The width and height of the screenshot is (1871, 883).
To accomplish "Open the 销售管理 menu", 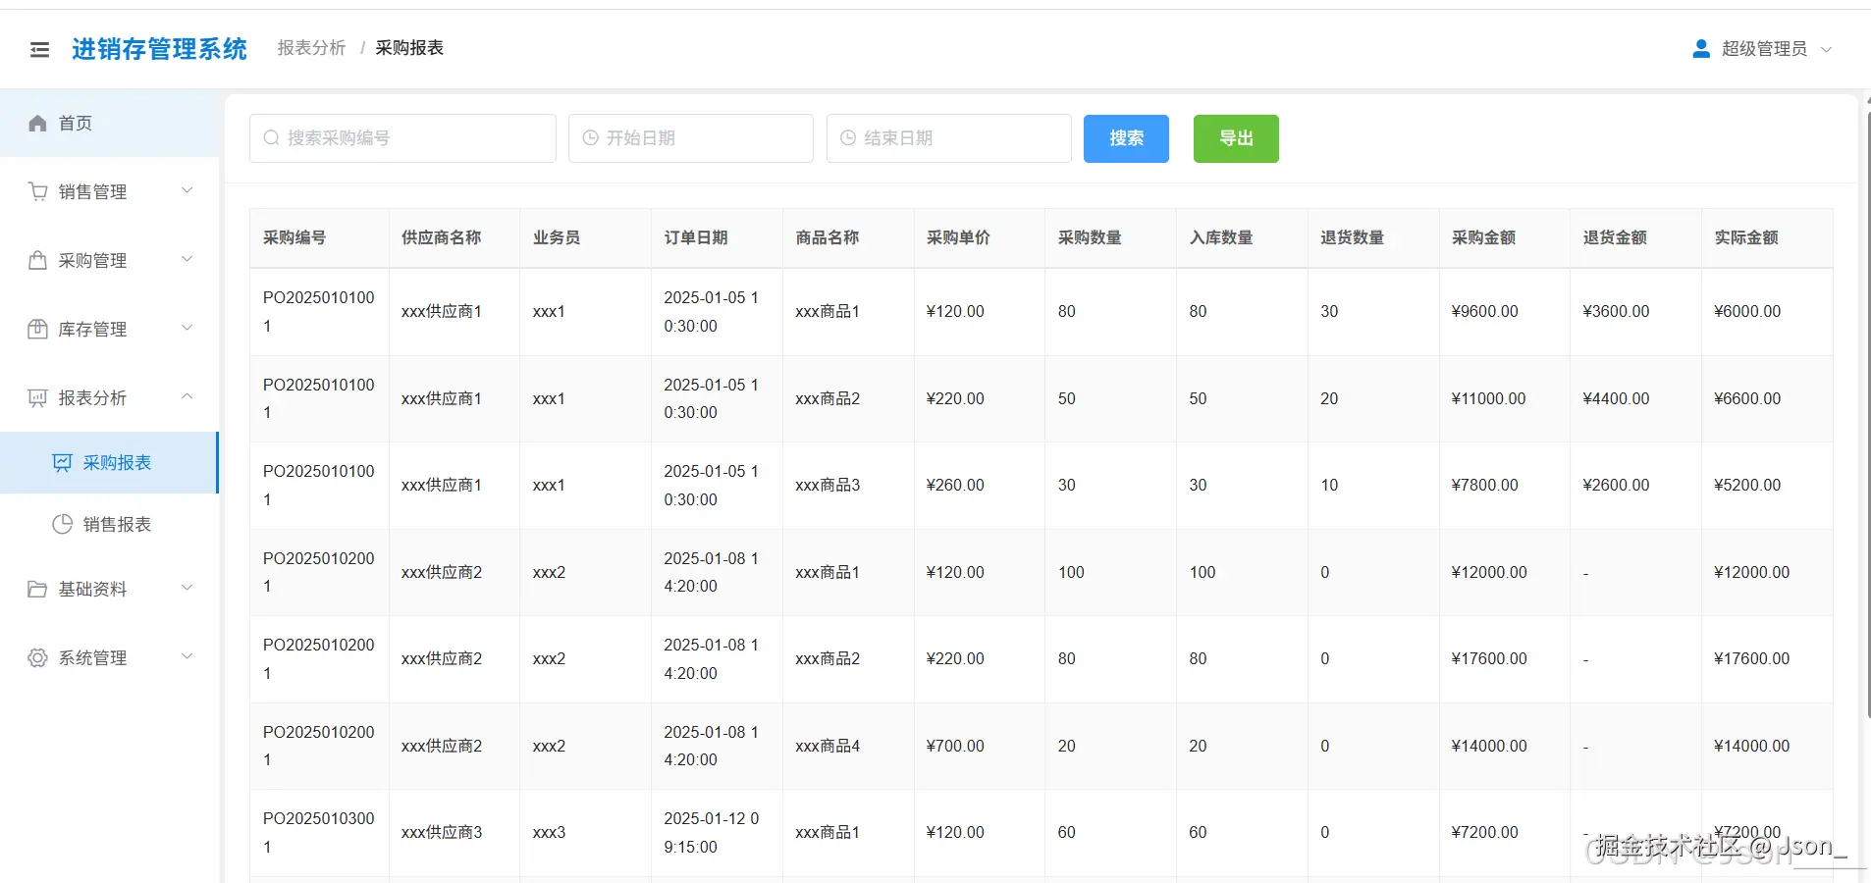I will 109,191.
